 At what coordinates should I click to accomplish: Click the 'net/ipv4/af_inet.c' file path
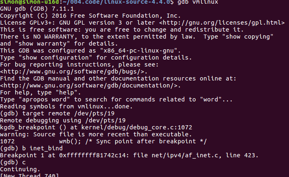coord(185,156)
